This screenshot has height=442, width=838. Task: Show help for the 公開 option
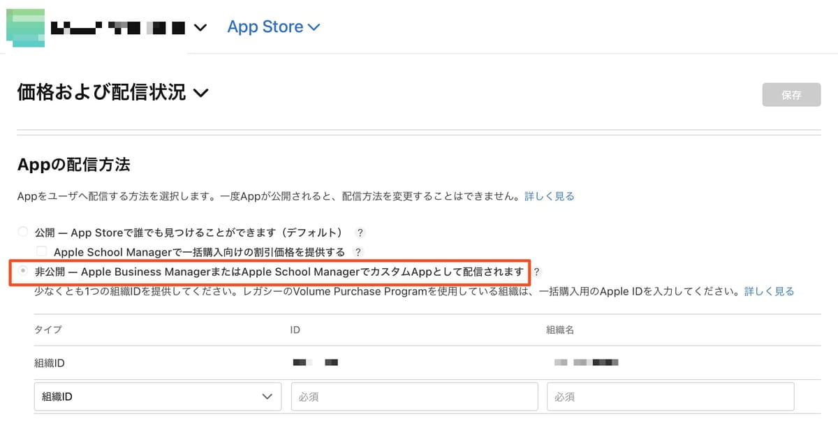click(x=360, y=233)
